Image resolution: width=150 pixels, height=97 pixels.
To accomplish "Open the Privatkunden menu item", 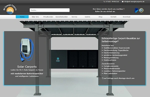I will [48, 17].
